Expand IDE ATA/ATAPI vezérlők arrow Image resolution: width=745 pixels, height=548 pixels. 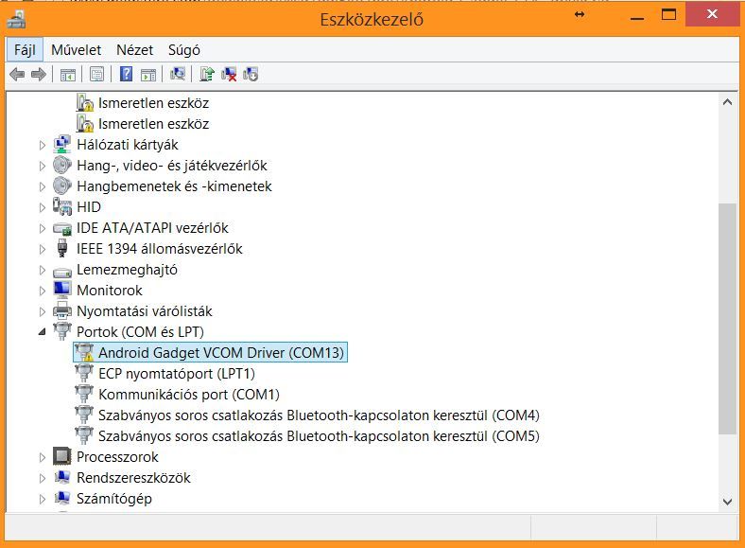[43, 228]
